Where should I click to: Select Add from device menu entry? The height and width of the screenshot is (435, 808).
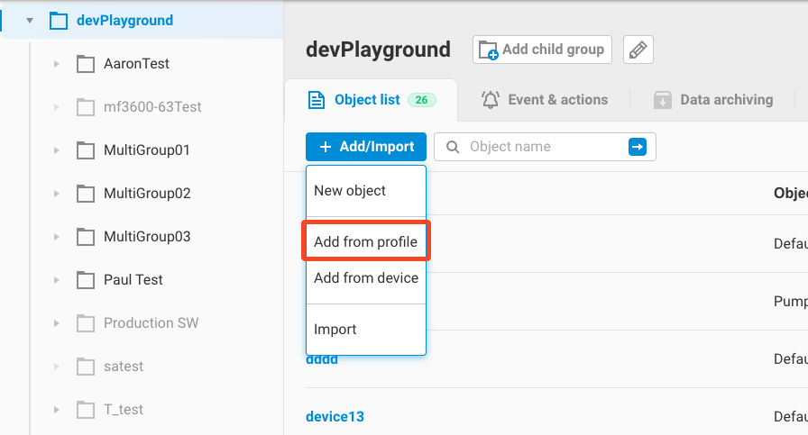point(365,277)
